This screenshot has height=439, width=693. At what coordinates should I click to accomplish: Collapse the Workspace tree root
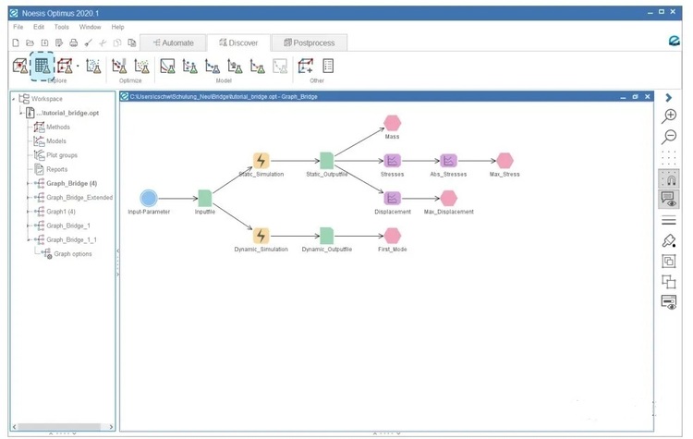click(13, 99)
